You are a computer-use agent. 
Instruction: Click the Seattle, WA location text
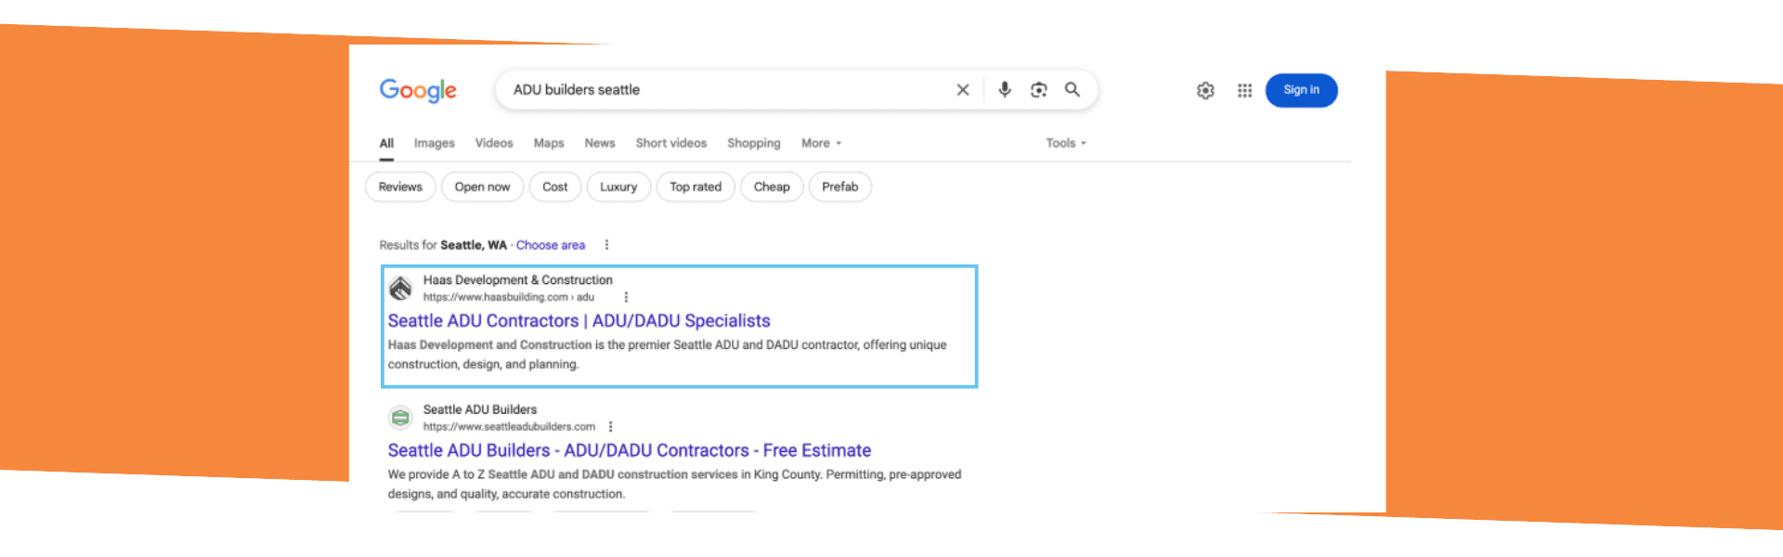tap(474, 245)
